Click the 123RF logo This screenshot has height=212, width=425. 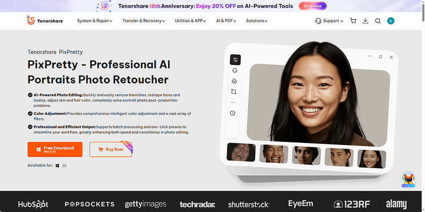pyautogui.click(x=352, y=204)
